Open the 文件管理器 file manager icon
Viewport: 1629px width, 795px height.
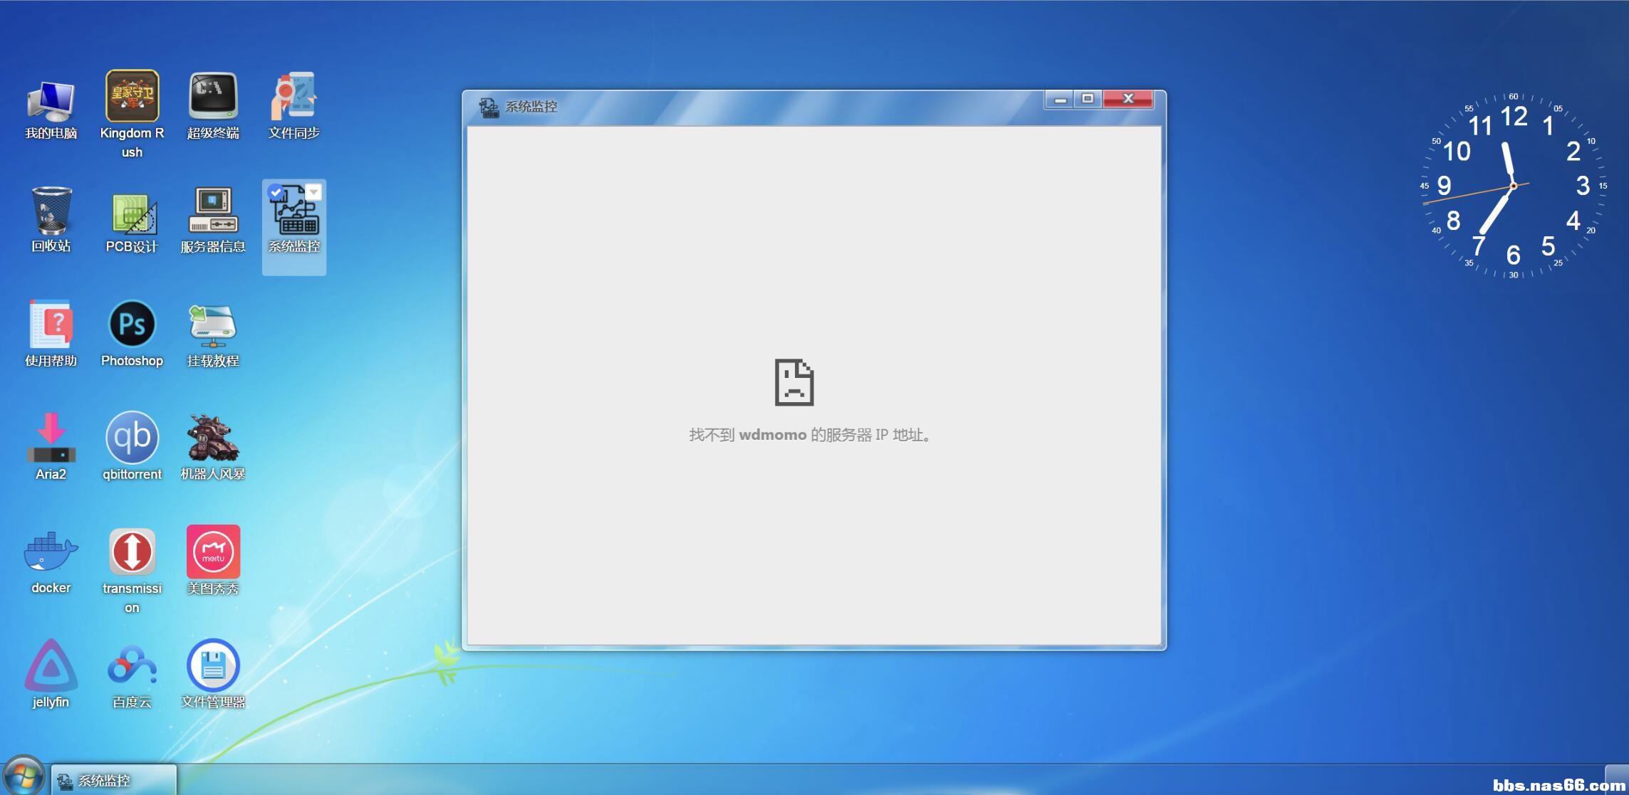[x=212, y=666]
